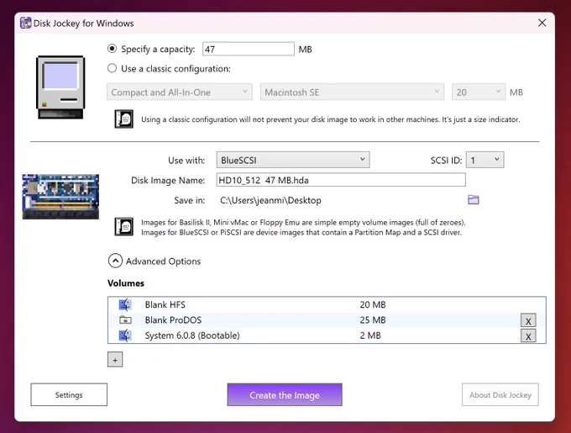571x433 pixels.
Task: Open the Use with BlueSCSI dropdown
Action: 293,160
